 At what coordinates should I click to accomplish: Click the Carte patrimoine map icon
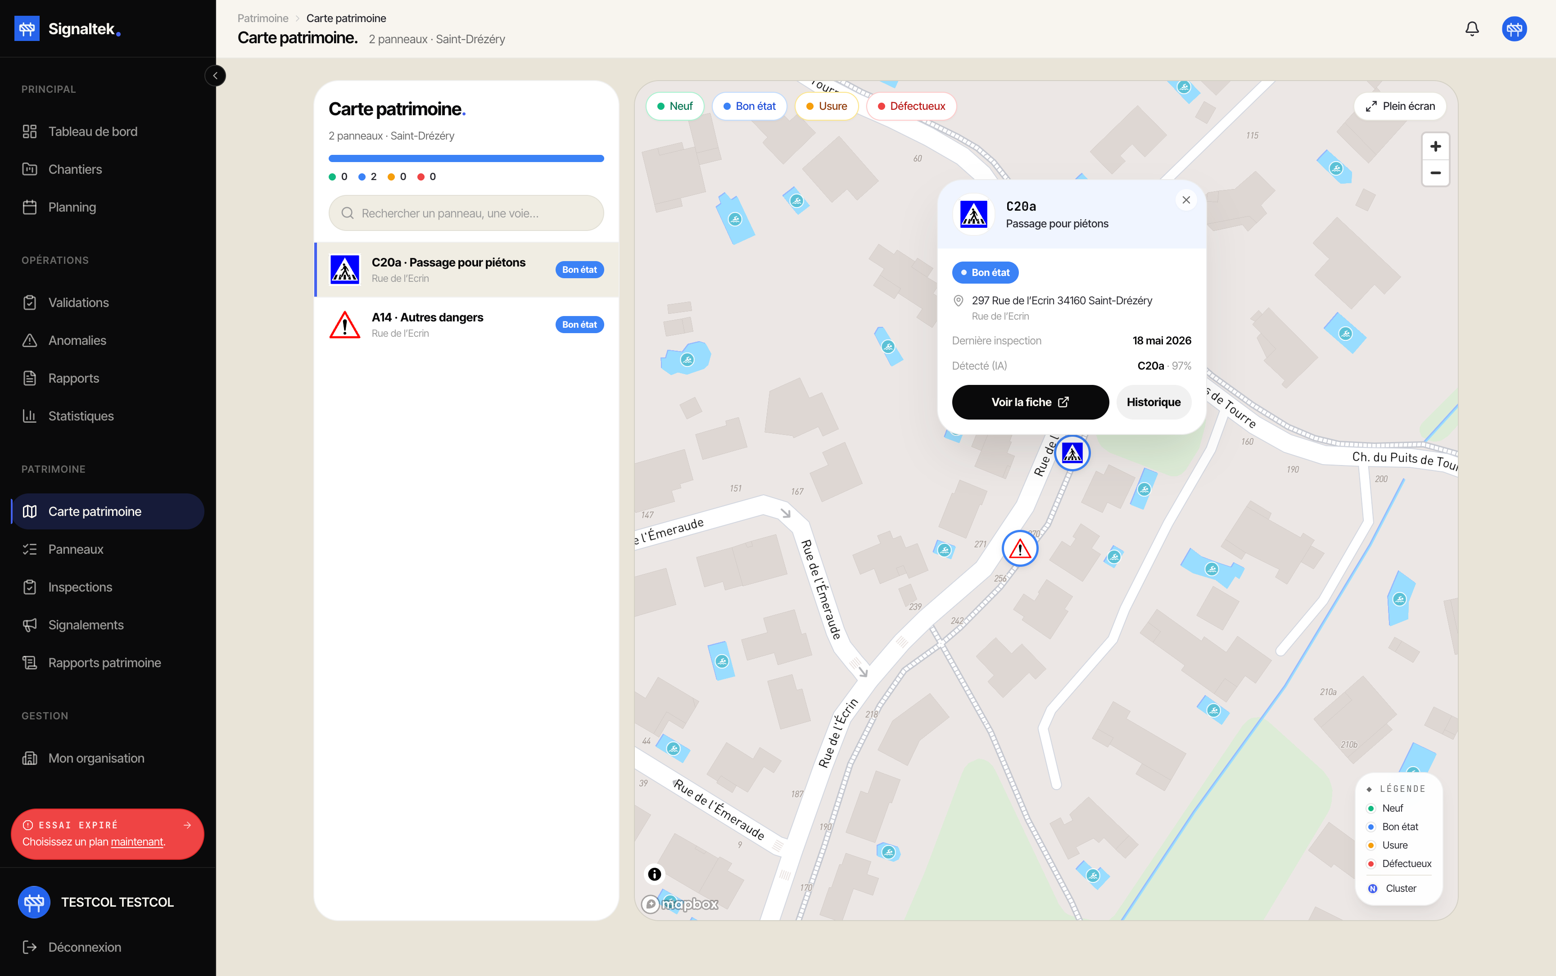(x=30, y=511)
